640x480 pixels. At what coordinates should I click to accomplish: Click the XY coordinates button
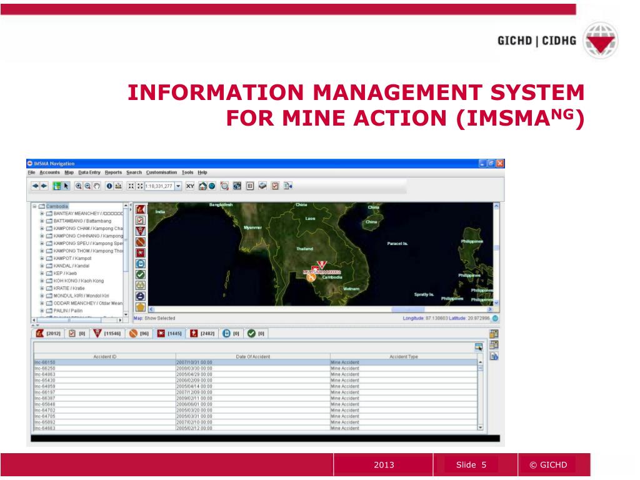tap(190, 186)
